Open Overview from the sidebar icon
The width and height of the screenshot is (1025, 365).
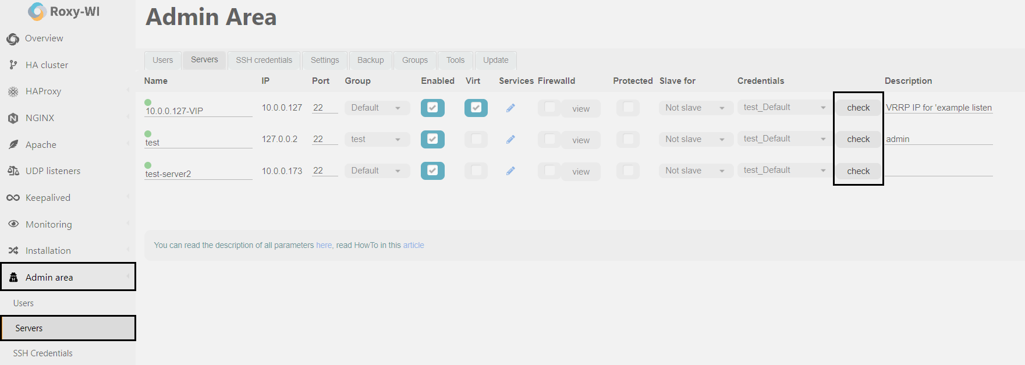click(13, 39)
